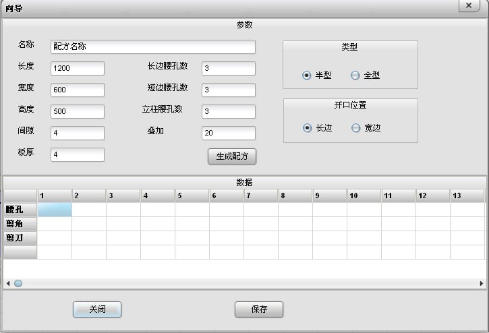Click 剪刀 row cell under column 3
Image resolution: width=489 pixels, height=333 pixels.
point(123,238)
